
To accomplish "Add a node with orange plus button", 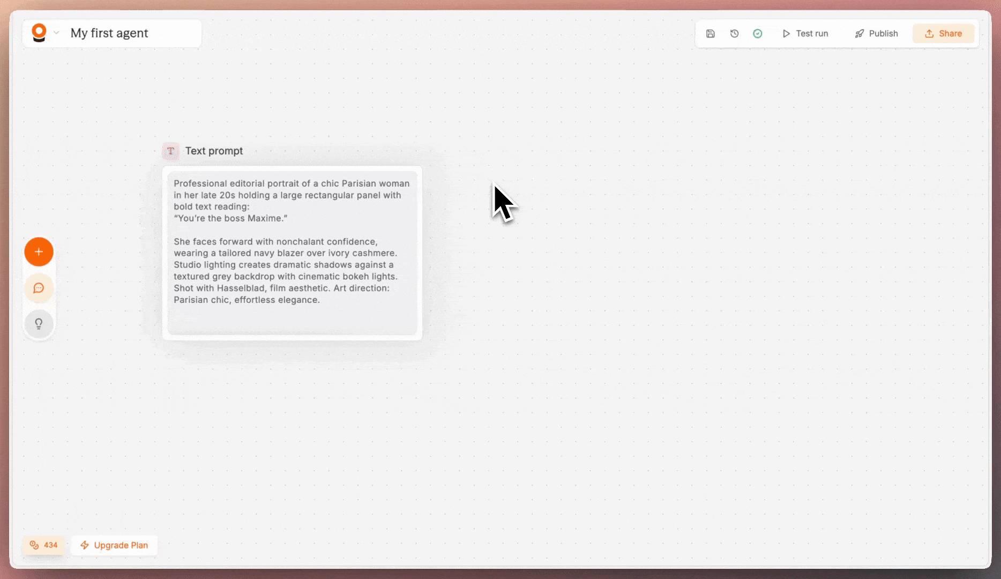I will click(39, 251).
